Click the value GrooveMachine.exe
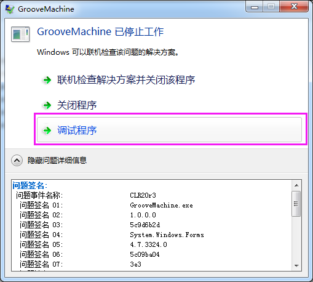The width and height of the screenshot is (313, 282). click(x=161, y=205)
